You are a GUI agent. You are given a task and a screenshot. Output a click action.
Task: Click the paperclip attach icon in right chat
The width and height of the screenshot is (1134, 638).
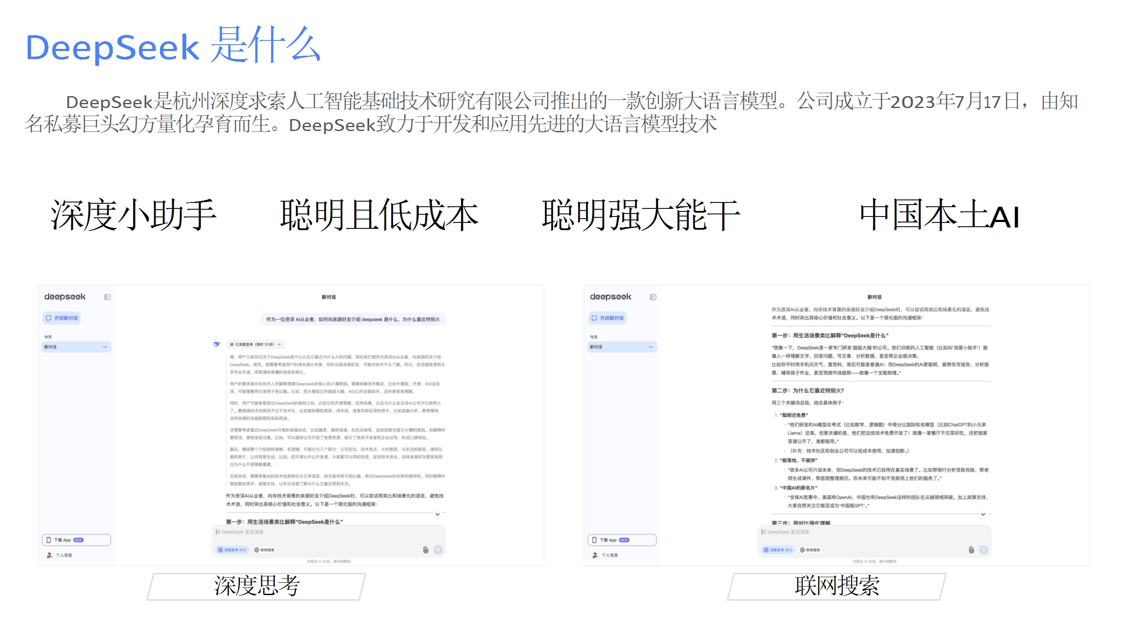pyautogui.click(x=971, y=550)
